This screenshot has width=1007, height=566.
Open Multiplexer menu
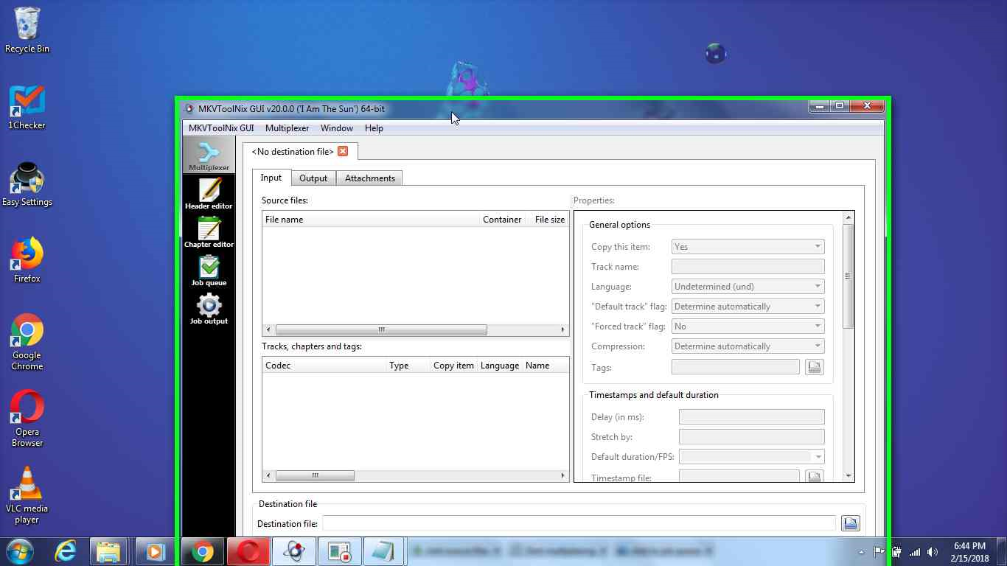pos(287,128)
